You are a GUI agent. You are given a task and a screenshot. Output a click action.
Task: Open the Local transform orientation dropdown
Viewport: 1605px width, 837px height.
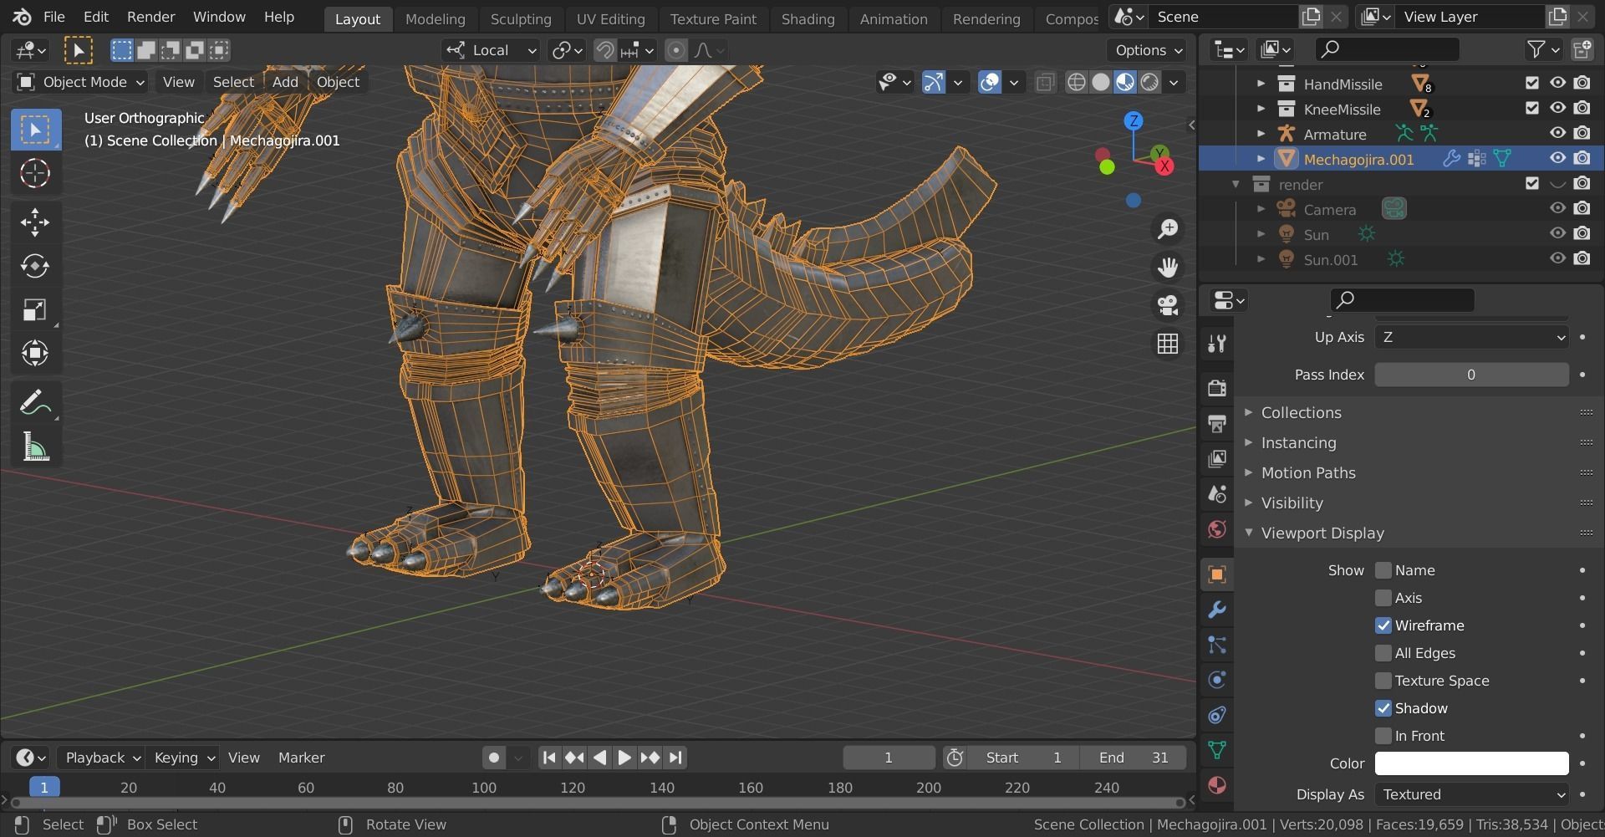[x=490, y=50]
